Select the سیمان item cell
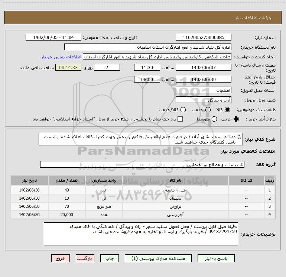This screenshot has height=277, width=286. (x=175, y=198)
